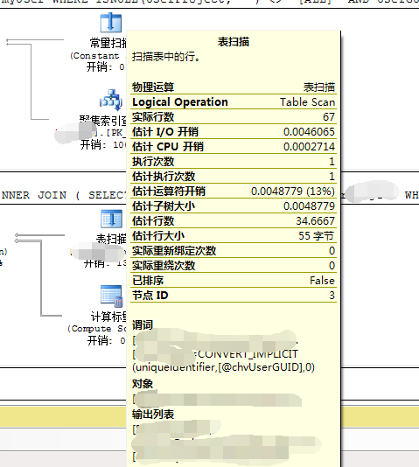Click the tooltip title 表扫描
The width and height of the screenshot is (419, 467).
[x=234, y=42]
